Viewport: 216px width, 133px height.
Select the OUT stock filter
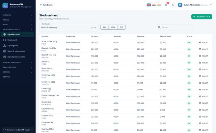point(122,27)
